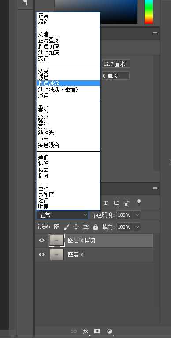The width and height of the screenshot is (171, 338).
Task: Choose 变暗 blend mode
Action: [x=68, y=34]
